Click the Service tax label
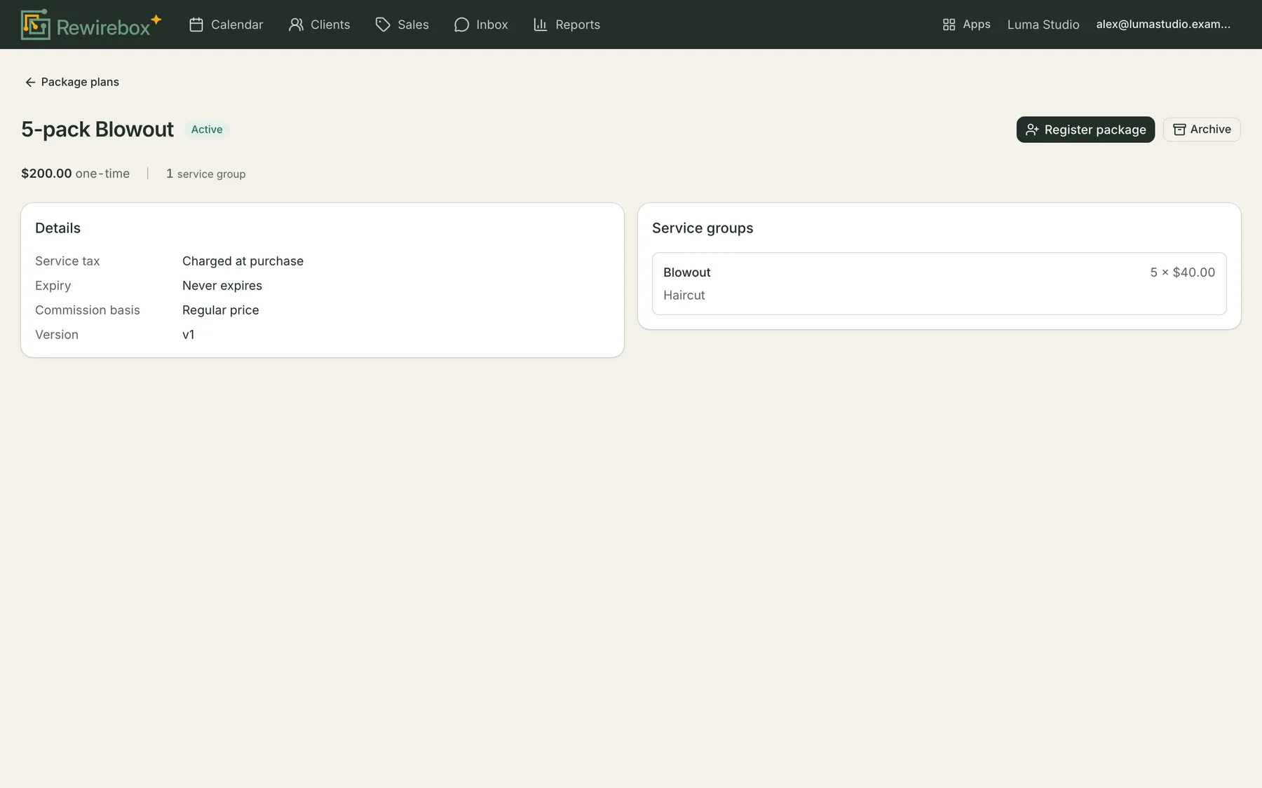Image resolution: width=1262 pixels, height=788 pixels. (x=67, y=261)
